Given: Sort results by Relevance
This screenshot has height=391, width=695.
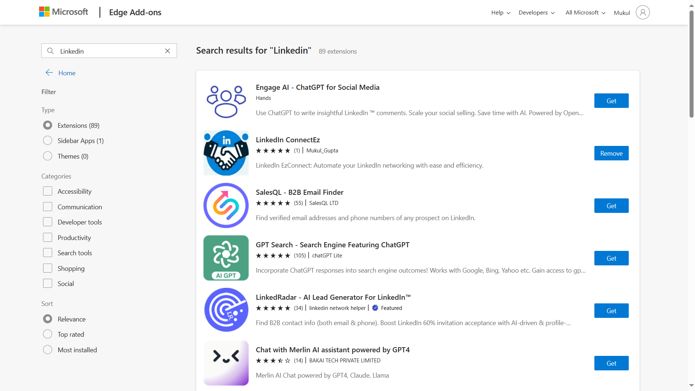Looking at the screenshot, I should click(47, 319).
